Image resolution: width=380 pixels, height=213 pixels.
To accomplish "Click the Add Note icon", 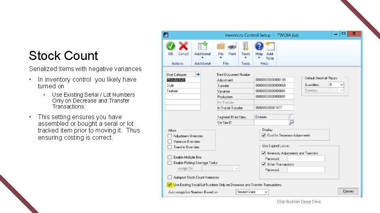I will point(270,46).
